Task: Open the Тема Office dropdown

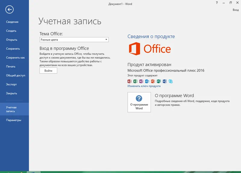Action: click(x=74, y=40)
